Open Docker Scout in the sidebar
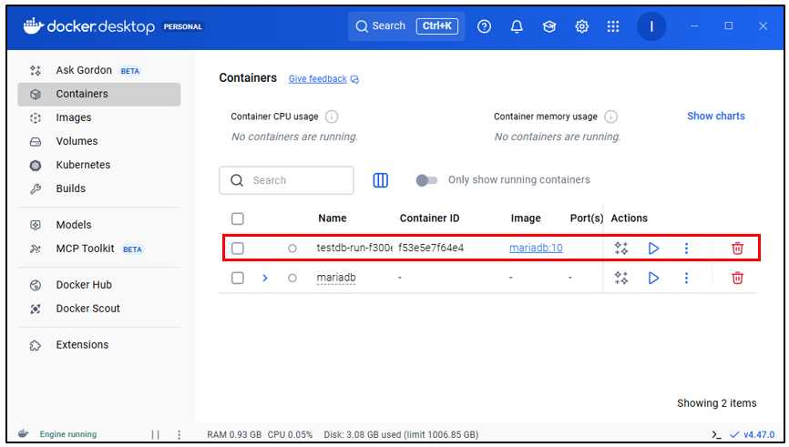 tap(87, 309)
